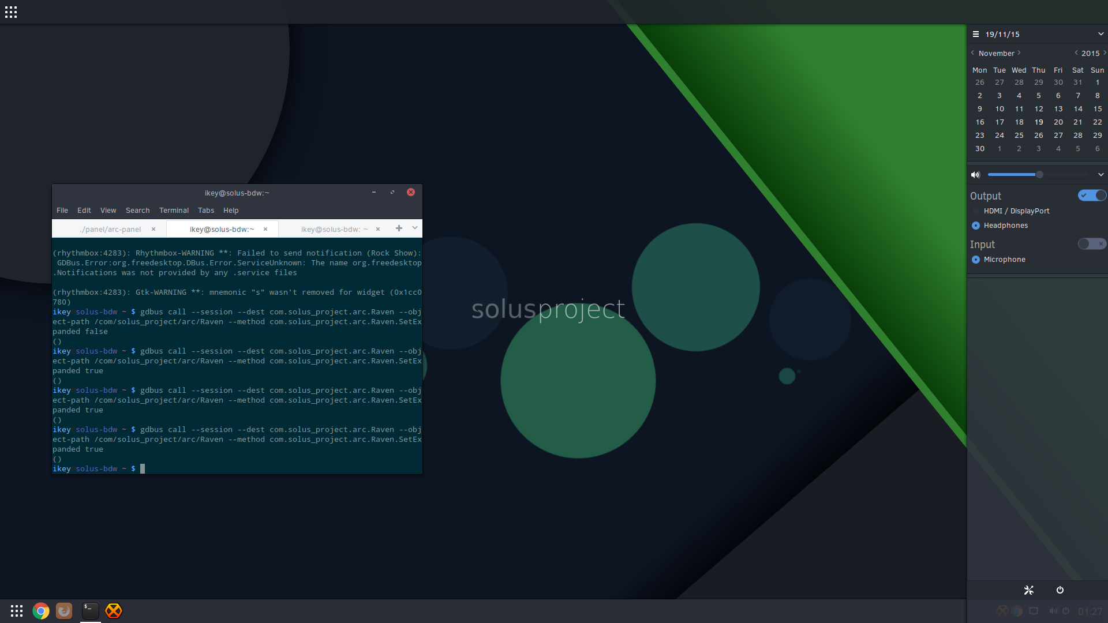Open the applications grid in top-left corner
1108x623 pixels.
(x=11, y=12)
